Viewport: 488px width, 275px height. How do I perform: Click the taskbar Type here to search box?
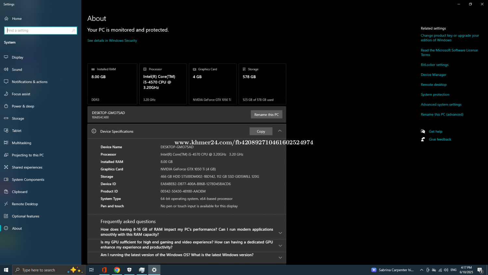49,270
